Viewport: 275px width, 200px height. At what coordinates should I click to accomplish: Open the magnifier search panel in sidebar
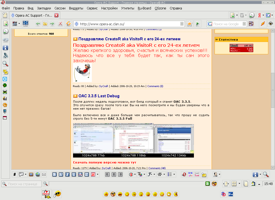point(5,63)
